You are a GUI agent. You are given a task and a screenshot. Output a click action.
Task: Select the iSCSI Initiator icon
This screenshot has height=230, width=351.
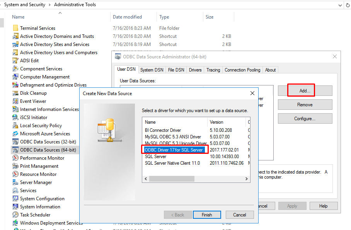click(x=15, y=118)
